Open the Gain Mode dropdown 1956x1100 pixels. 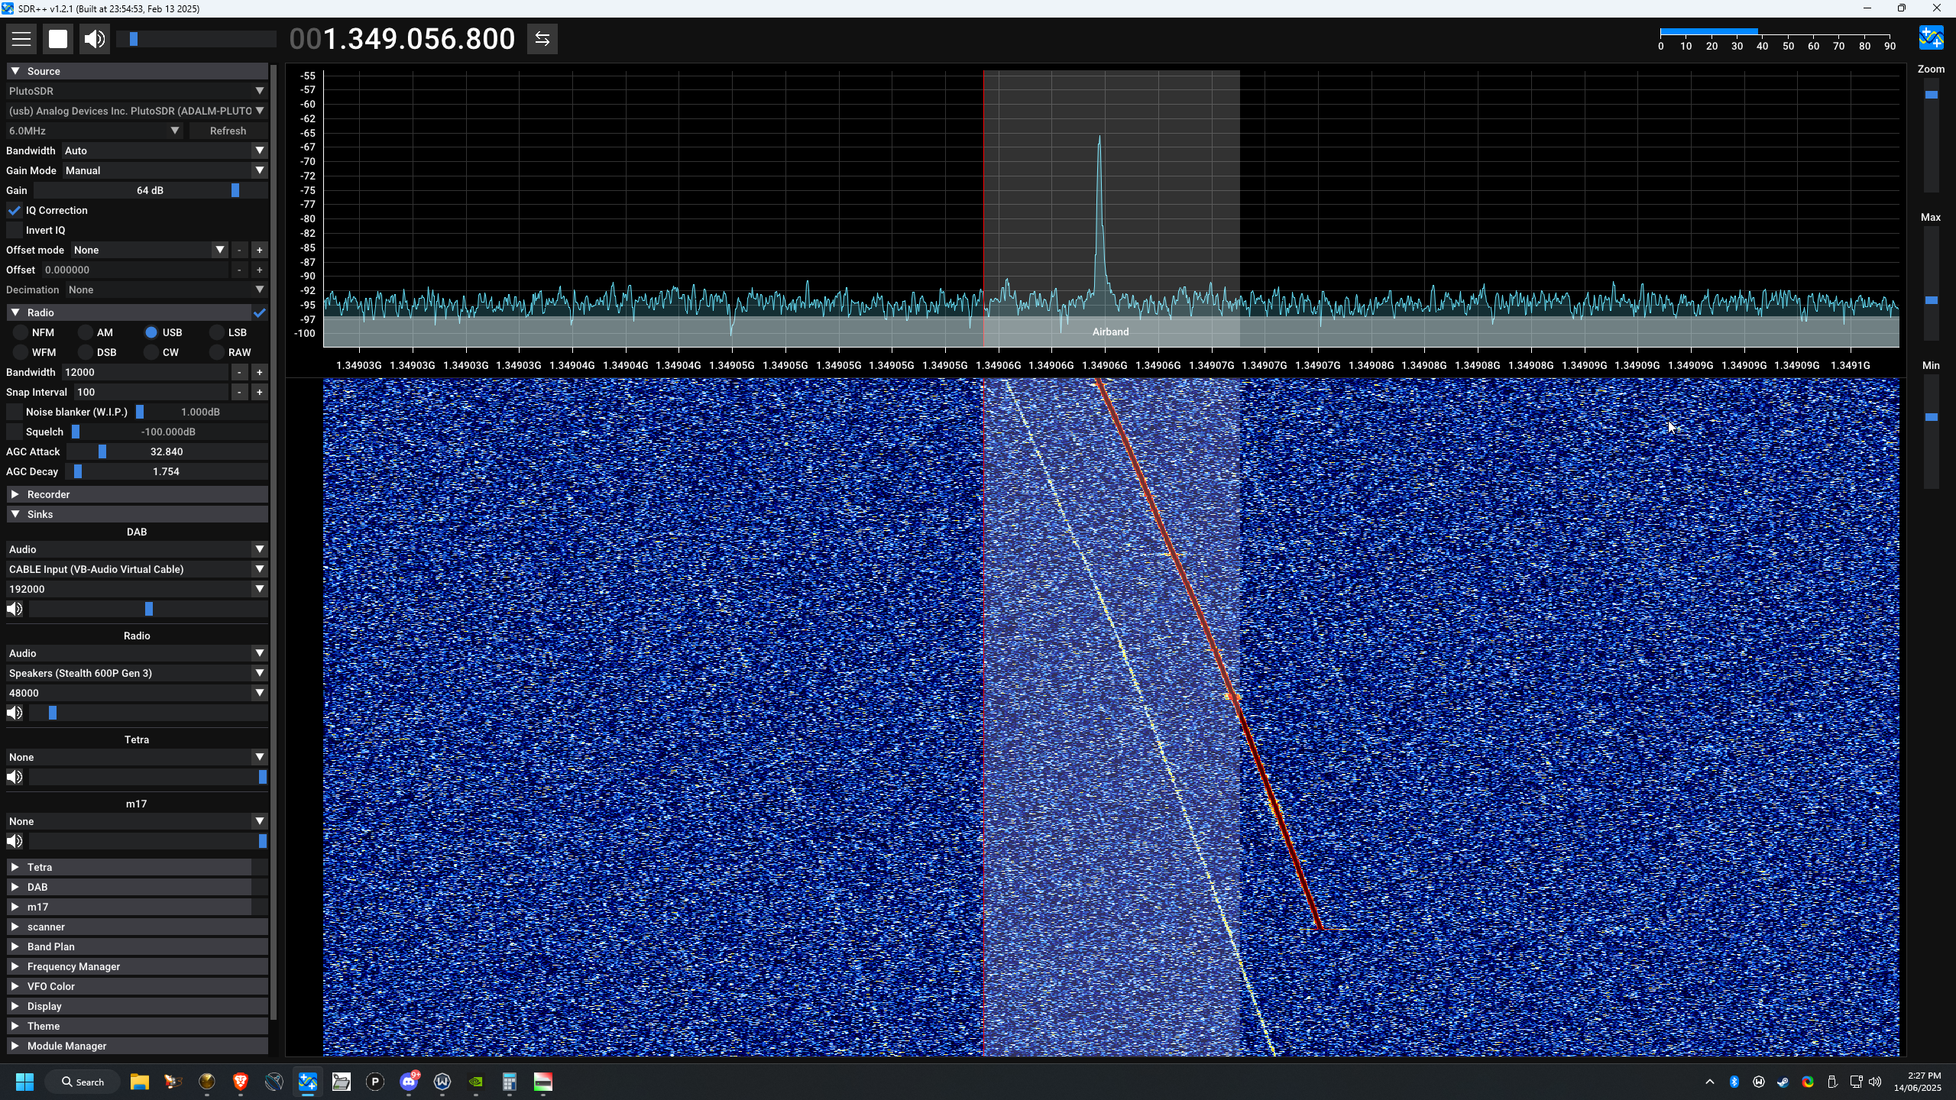pyautogui.click(x=164, y=170)
